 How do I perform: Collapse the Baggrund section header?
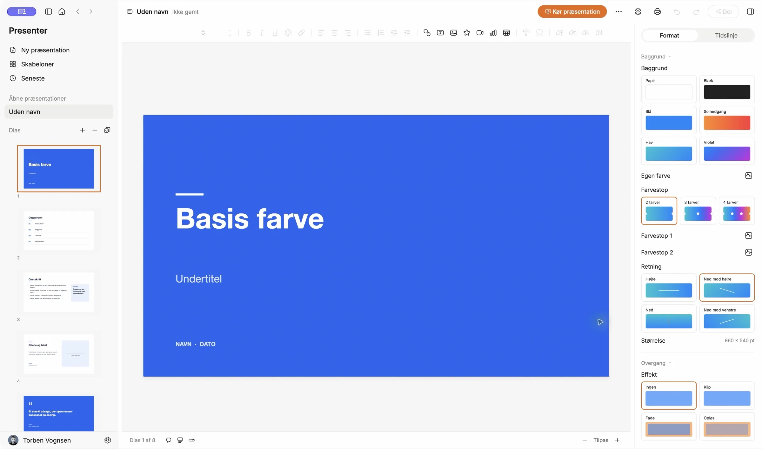[x=656, y=57]
